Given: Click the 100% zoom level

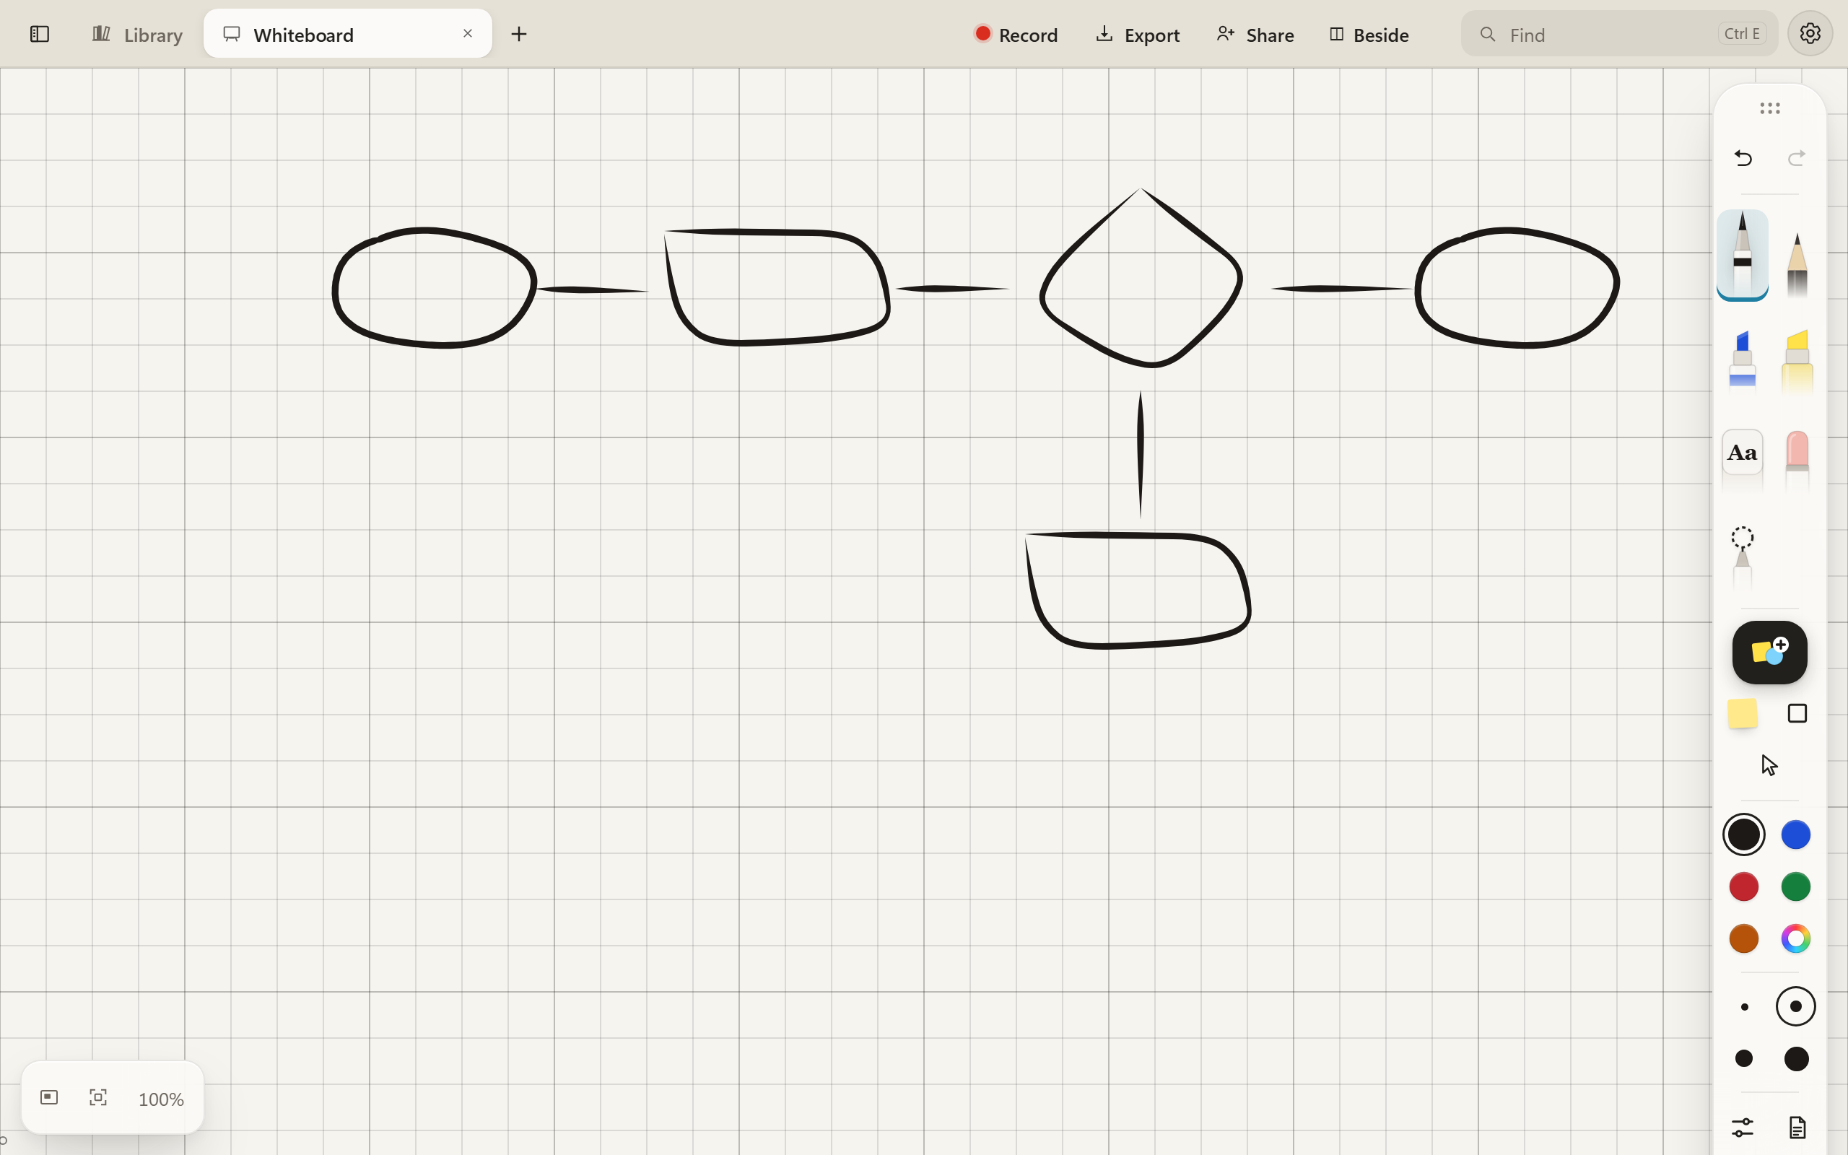Looking at the screenshot, I should (x=161, y=1099).
